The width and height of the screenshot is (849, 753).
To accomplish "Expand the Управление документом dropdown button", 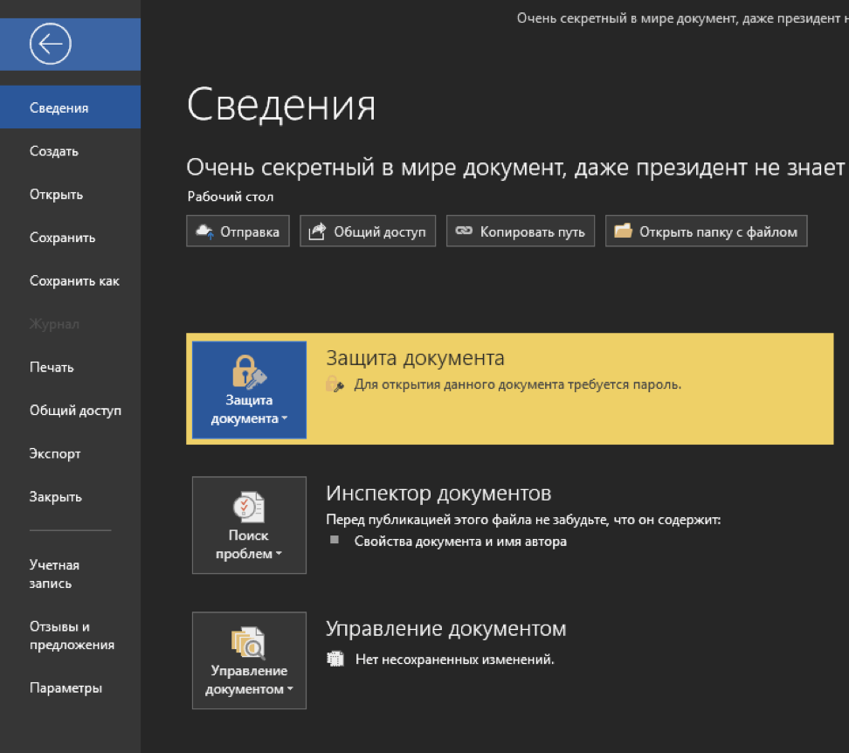I will coord(249,660).
